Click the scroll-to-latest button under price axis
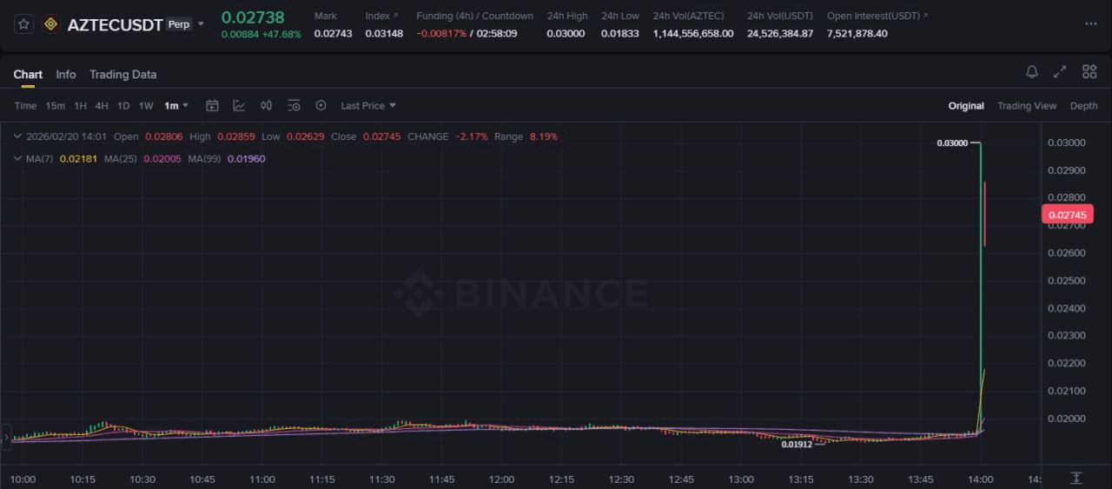1112x489 pixels. click(x=1076, y=478)
